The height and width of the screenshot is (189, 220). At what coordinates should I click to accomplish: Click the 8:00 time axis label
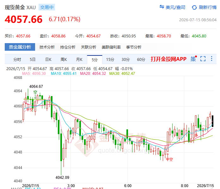[184, 186]
